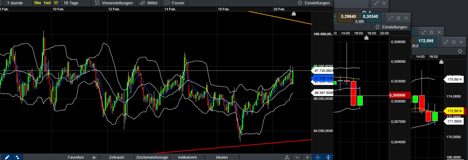Open Voreinstellungen presets menu
The image size is (468, 160).
coord(114,3)
